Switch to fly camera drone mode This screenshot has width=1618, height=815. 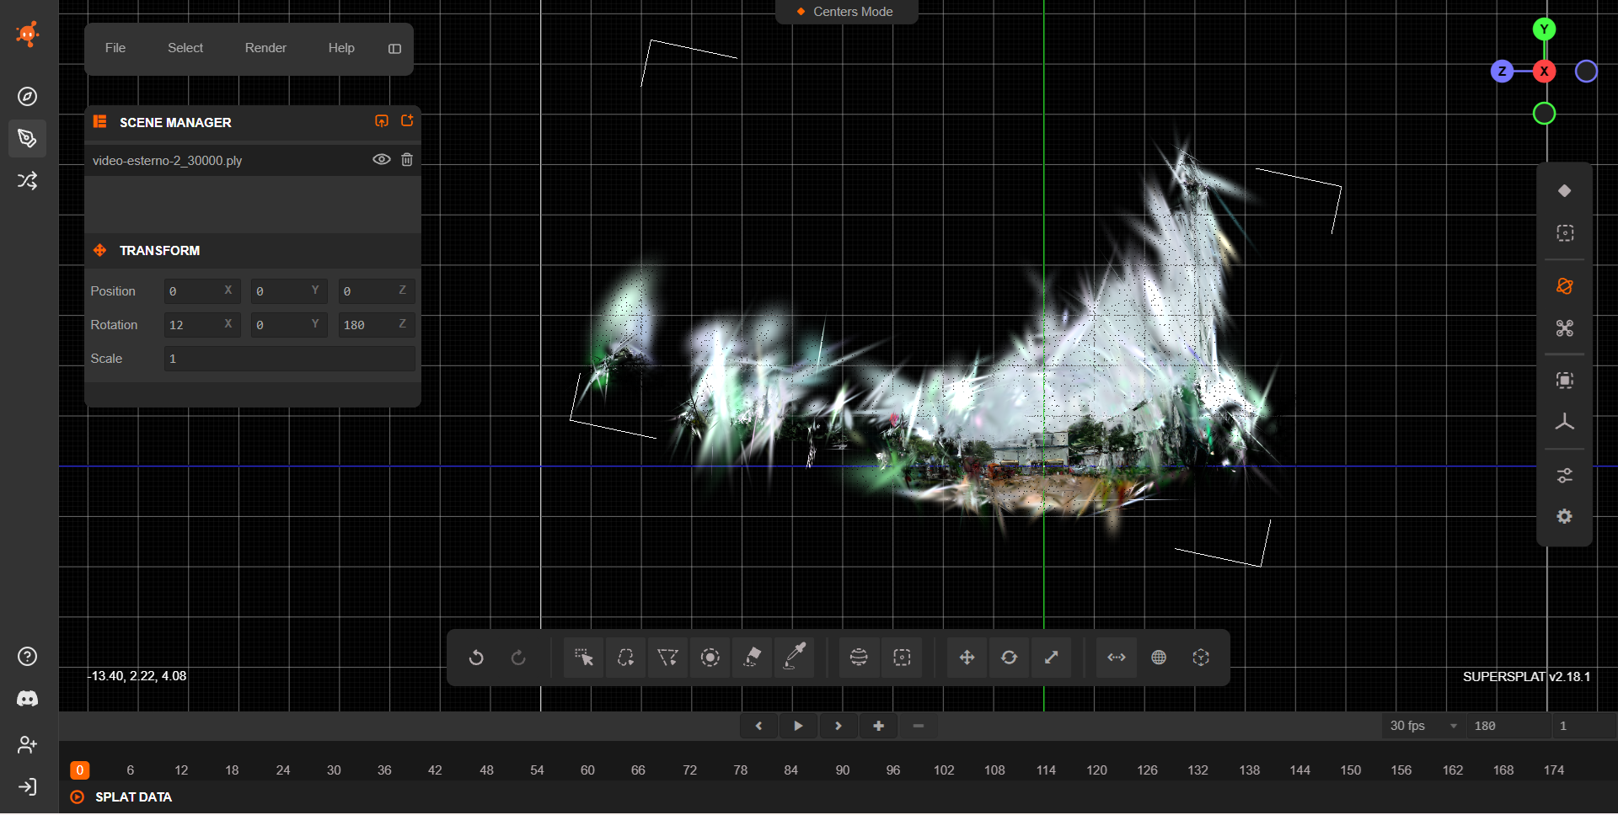click(x=1565, y=328)
